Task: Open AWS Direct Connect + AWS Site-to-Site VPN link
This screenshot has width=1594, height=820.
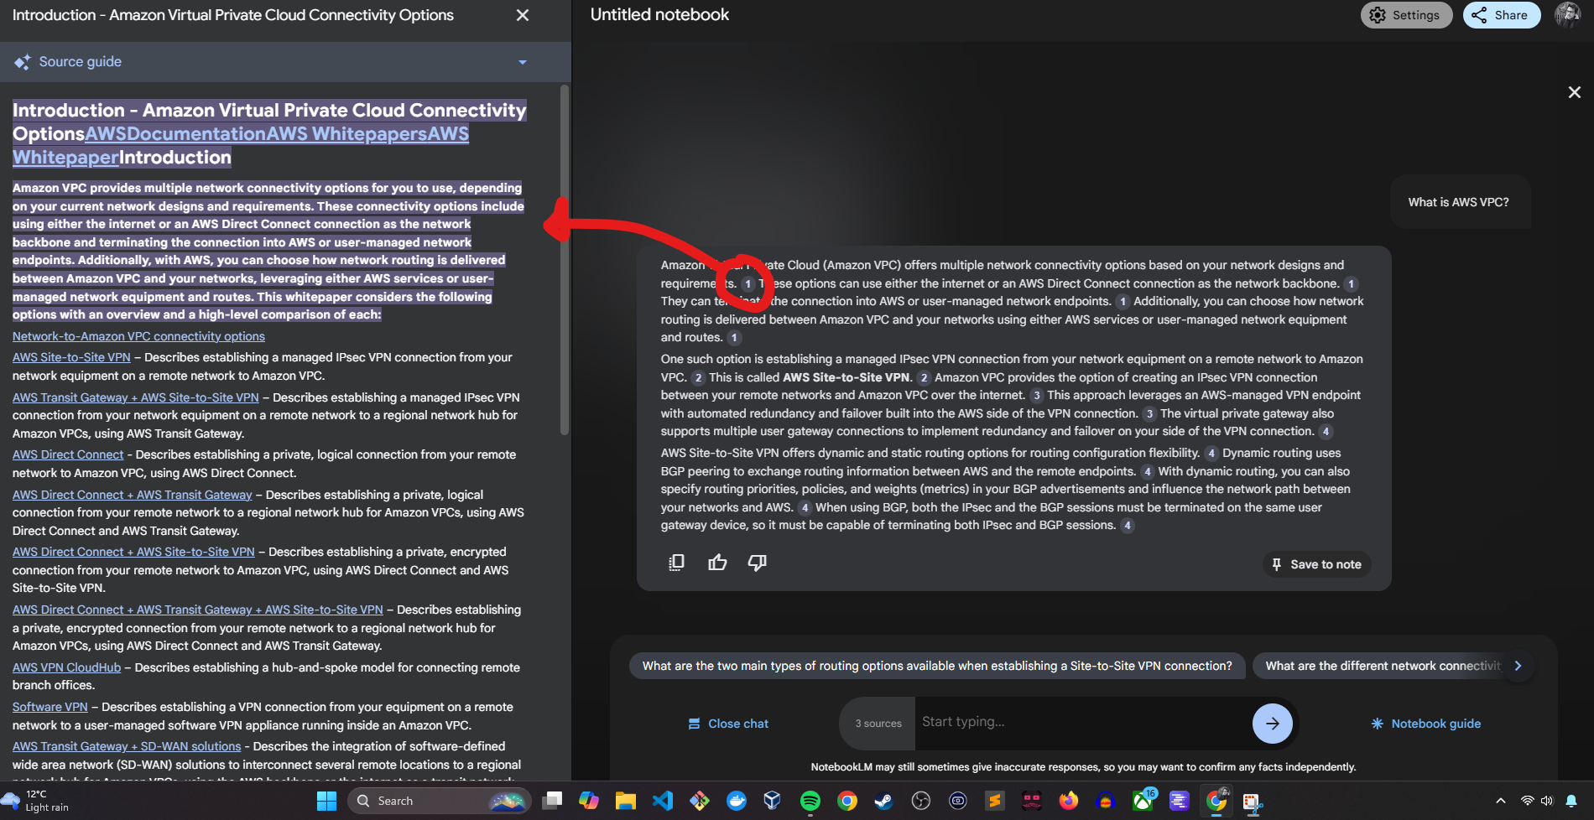Action: 133,552
